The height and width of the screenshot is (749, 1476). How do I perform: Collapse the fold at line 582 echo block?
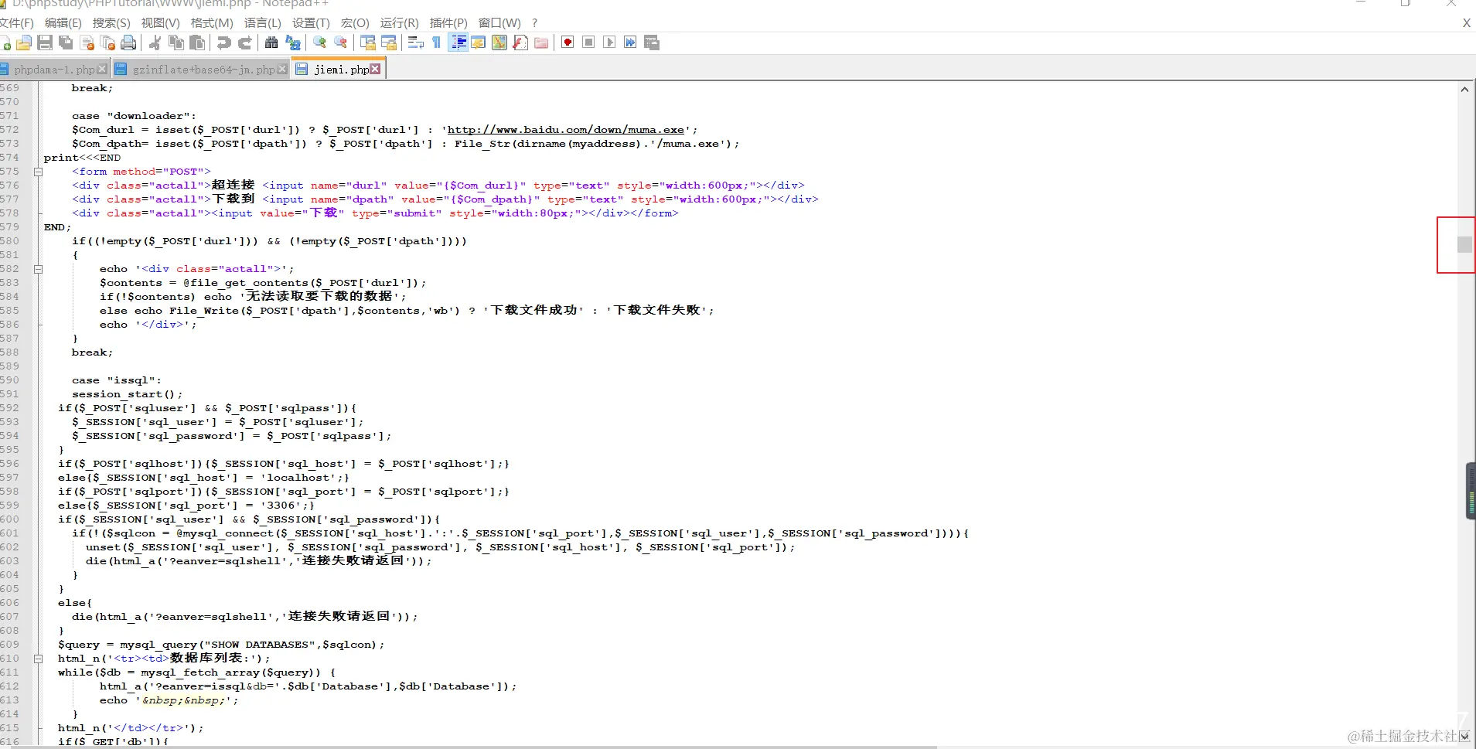point(38,269)
